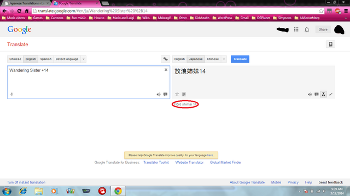Open the Google apps grid
This screenshot has height=196, width=350.
click(x=296, y=29)
